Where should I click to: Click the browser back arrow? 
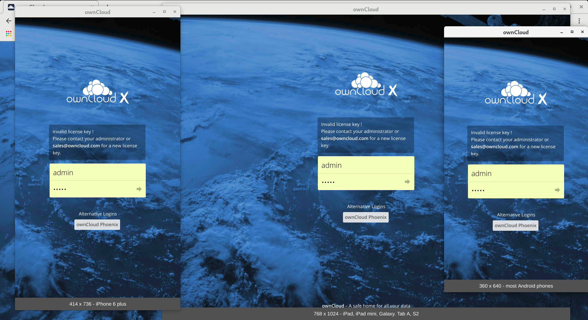8,21
